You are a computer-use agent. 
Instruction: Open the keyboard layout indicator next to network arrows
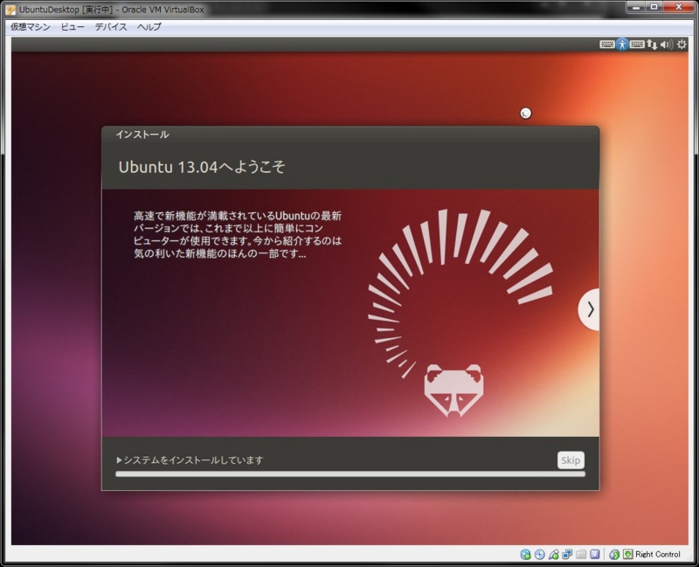click(x=637, y=45)
